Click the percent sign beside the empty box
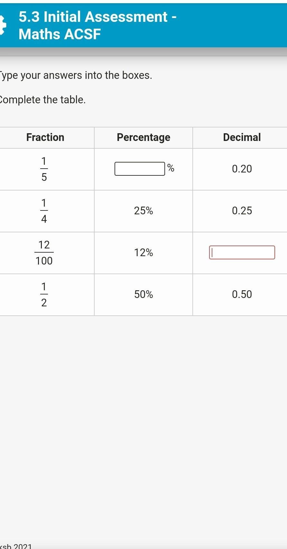This screenshot has height=549, width=287. tap(171, 168)
